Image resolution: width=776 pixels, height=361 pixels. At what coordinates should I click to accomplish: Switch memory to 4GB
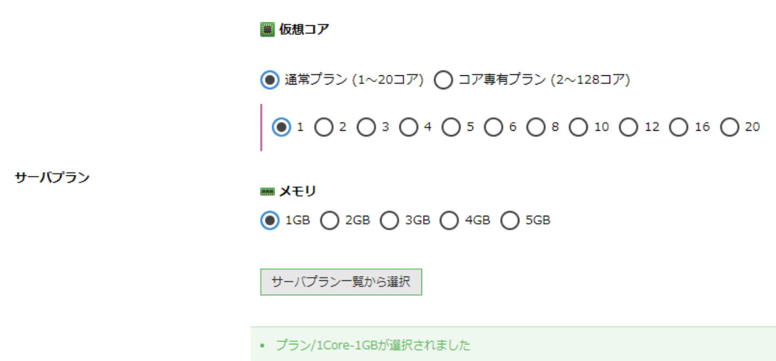[x=449, y=221]
